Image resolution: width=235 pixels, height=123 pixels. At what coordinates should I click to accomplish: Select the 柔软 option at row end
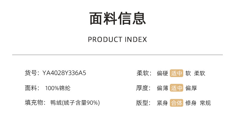click(x=200, y=73)
